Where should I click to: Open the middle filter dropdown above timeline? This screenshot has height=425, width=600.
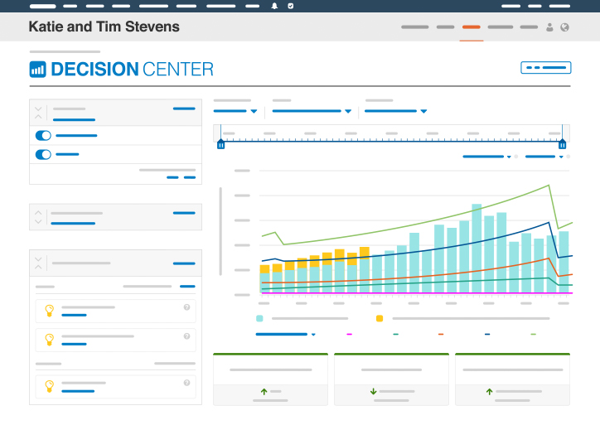pos(312,111)
